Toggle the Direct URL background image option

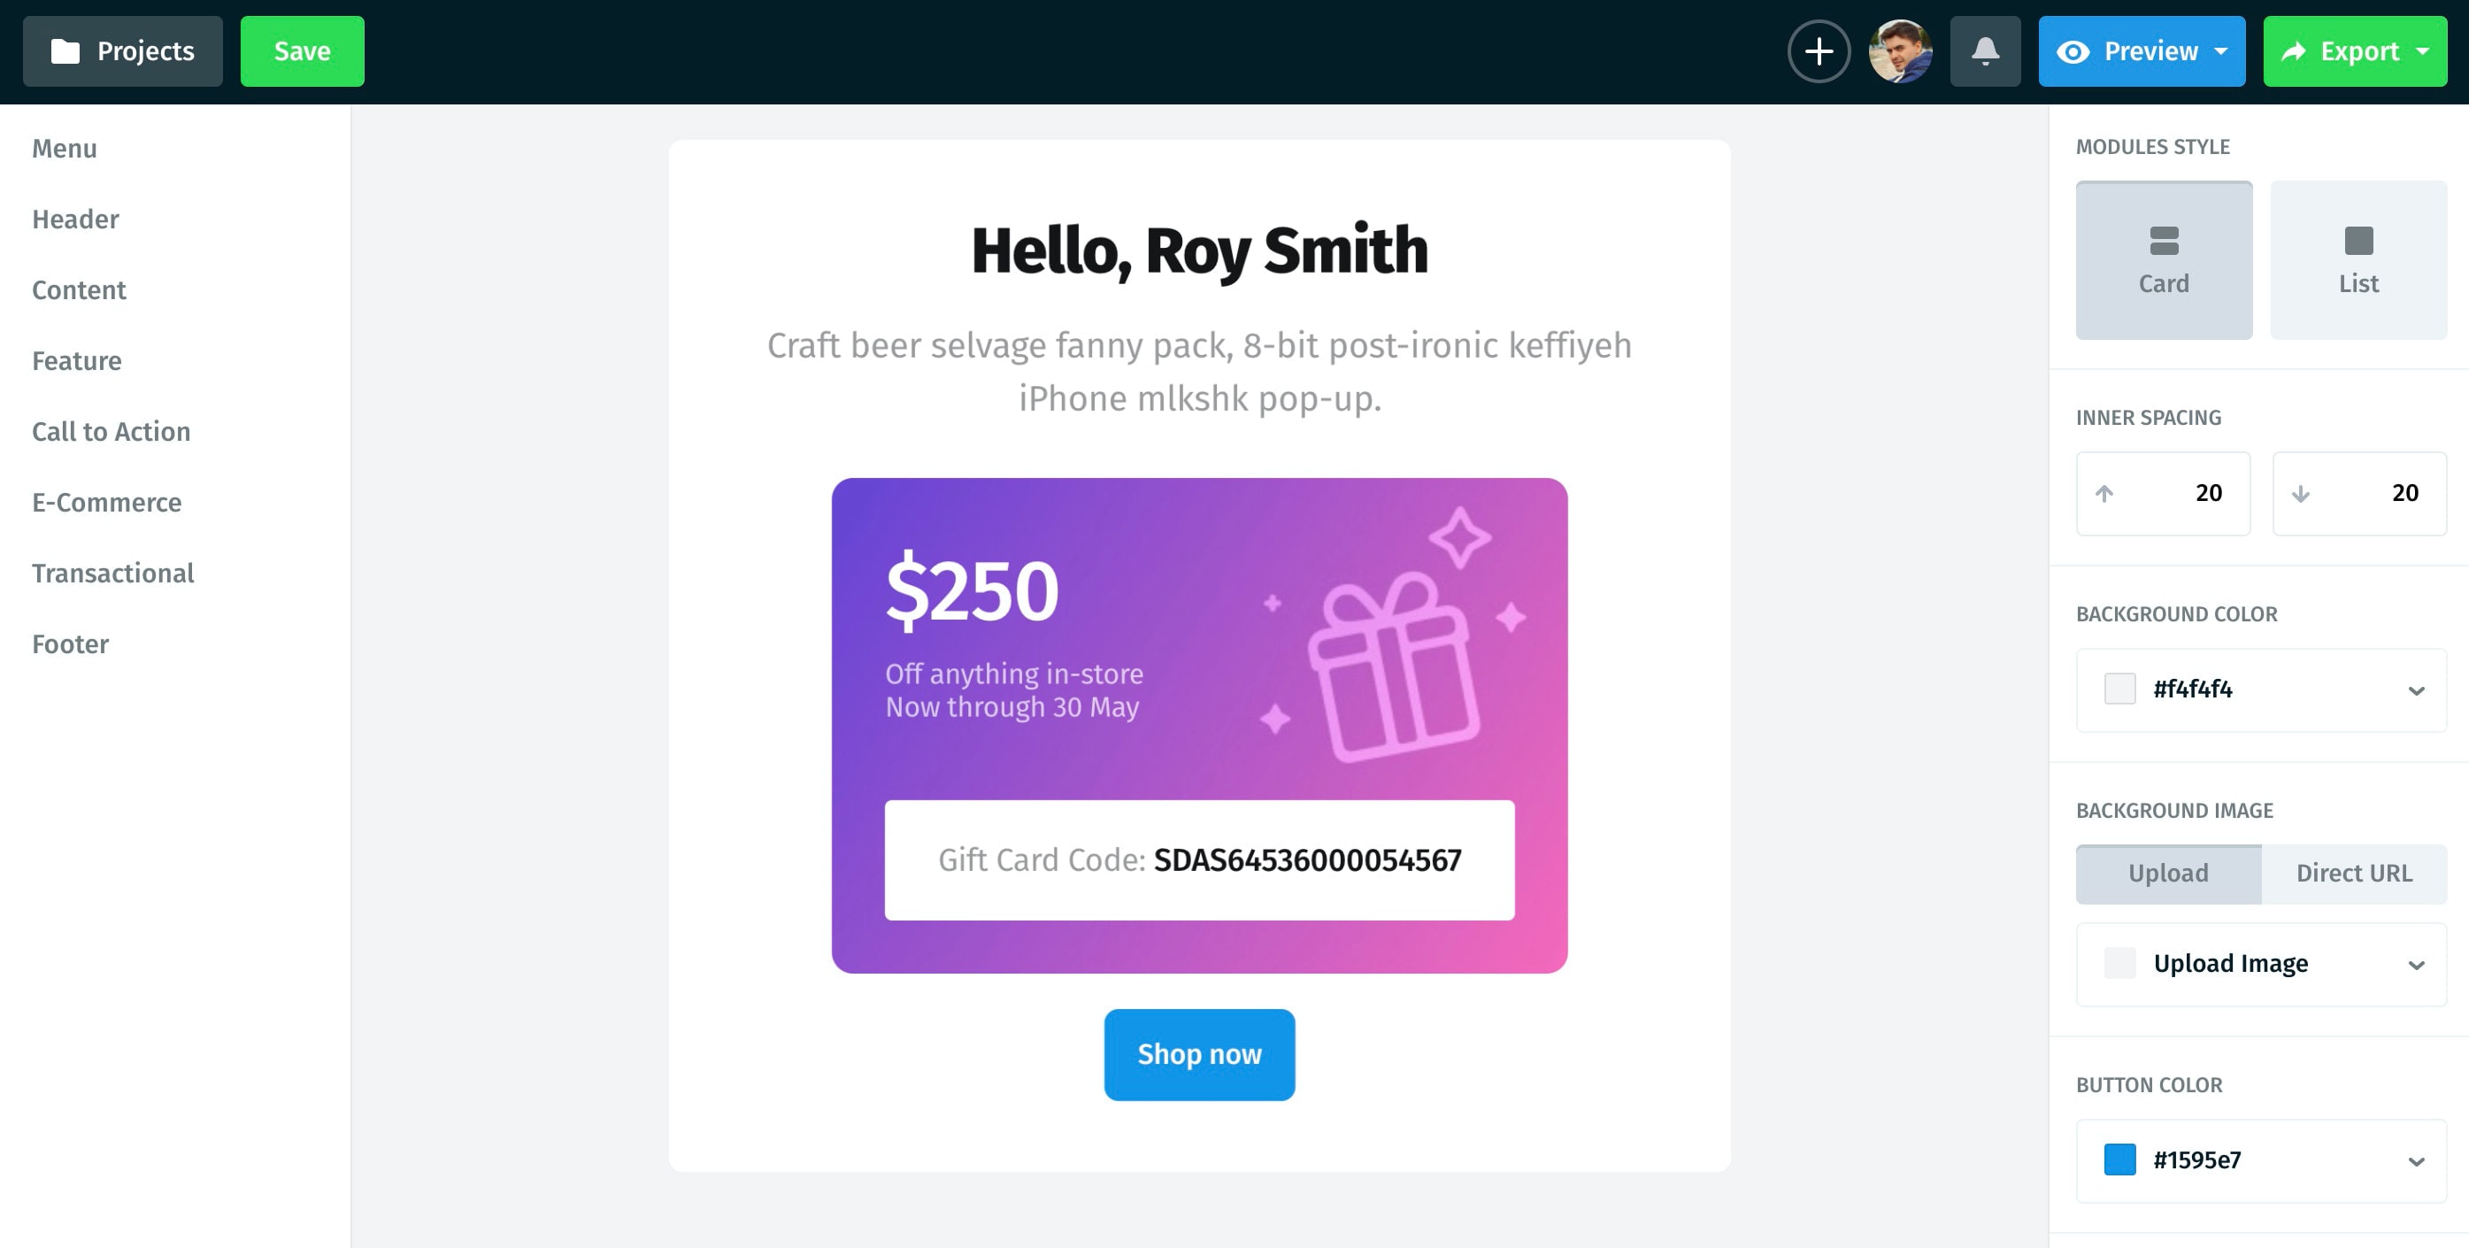(2355, 873)
